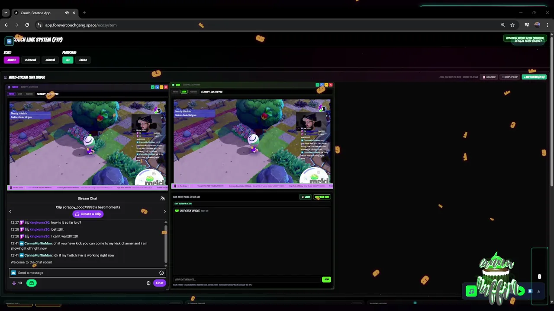Select the All platform filter

click(x=68, y=60)
